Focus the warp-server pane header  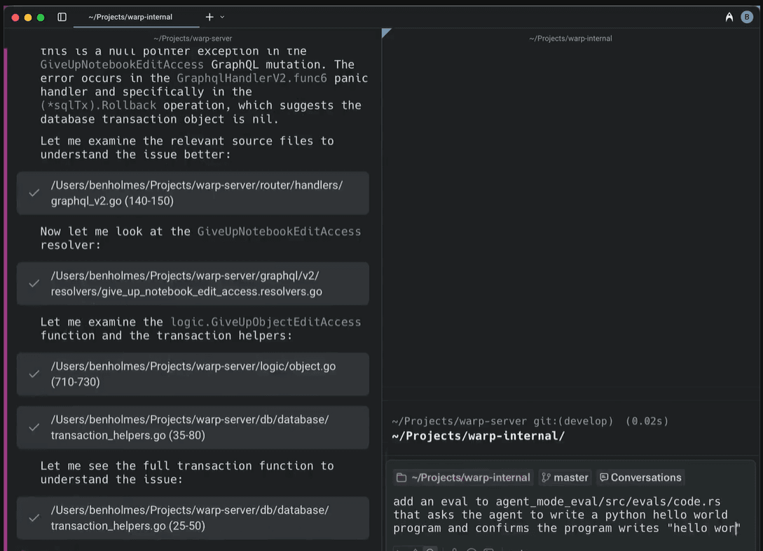pos(193,39)
